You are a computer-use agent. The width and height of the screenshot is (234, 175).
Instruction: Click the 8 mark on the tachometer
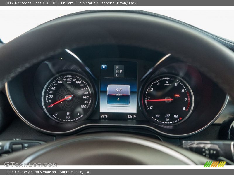pos(184,108)
